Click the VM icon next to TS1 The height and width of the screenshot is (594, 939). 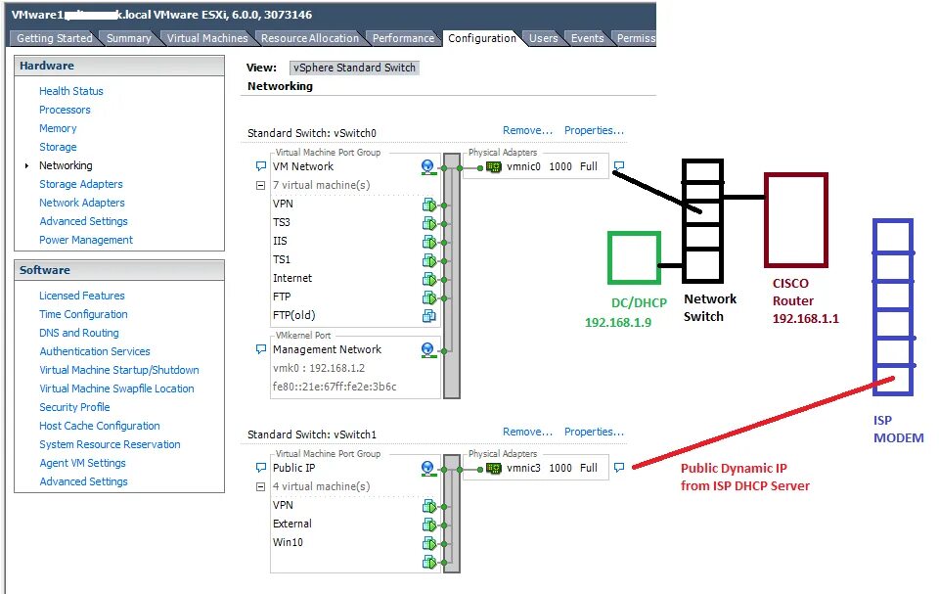(x=429, y=260)
